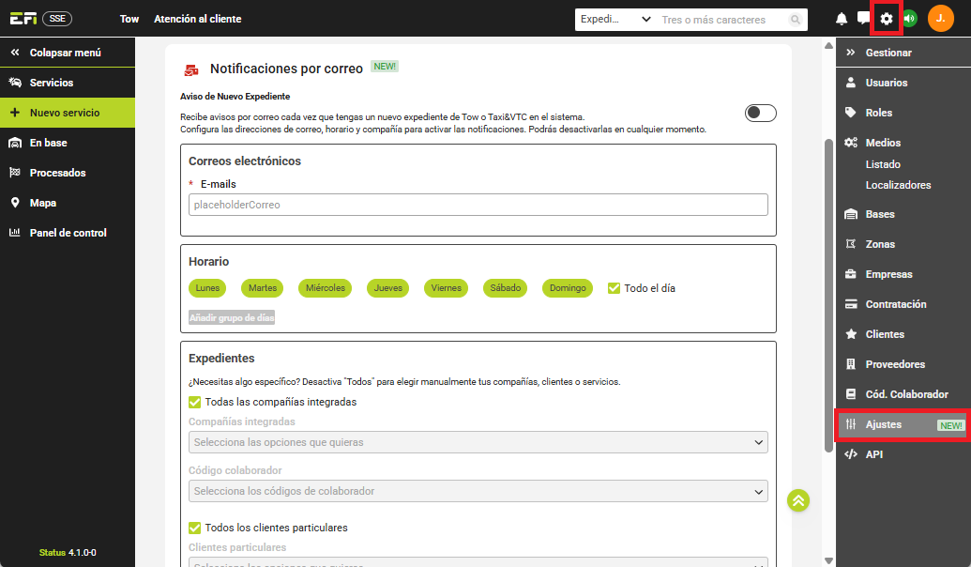Expand the Código colaborador dropdown
Image resolution: width=971 pixels, height=567 pixels.
478,491
